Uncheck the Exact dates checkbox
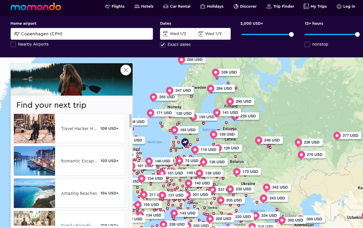363x228 pixels. (163, 45)
